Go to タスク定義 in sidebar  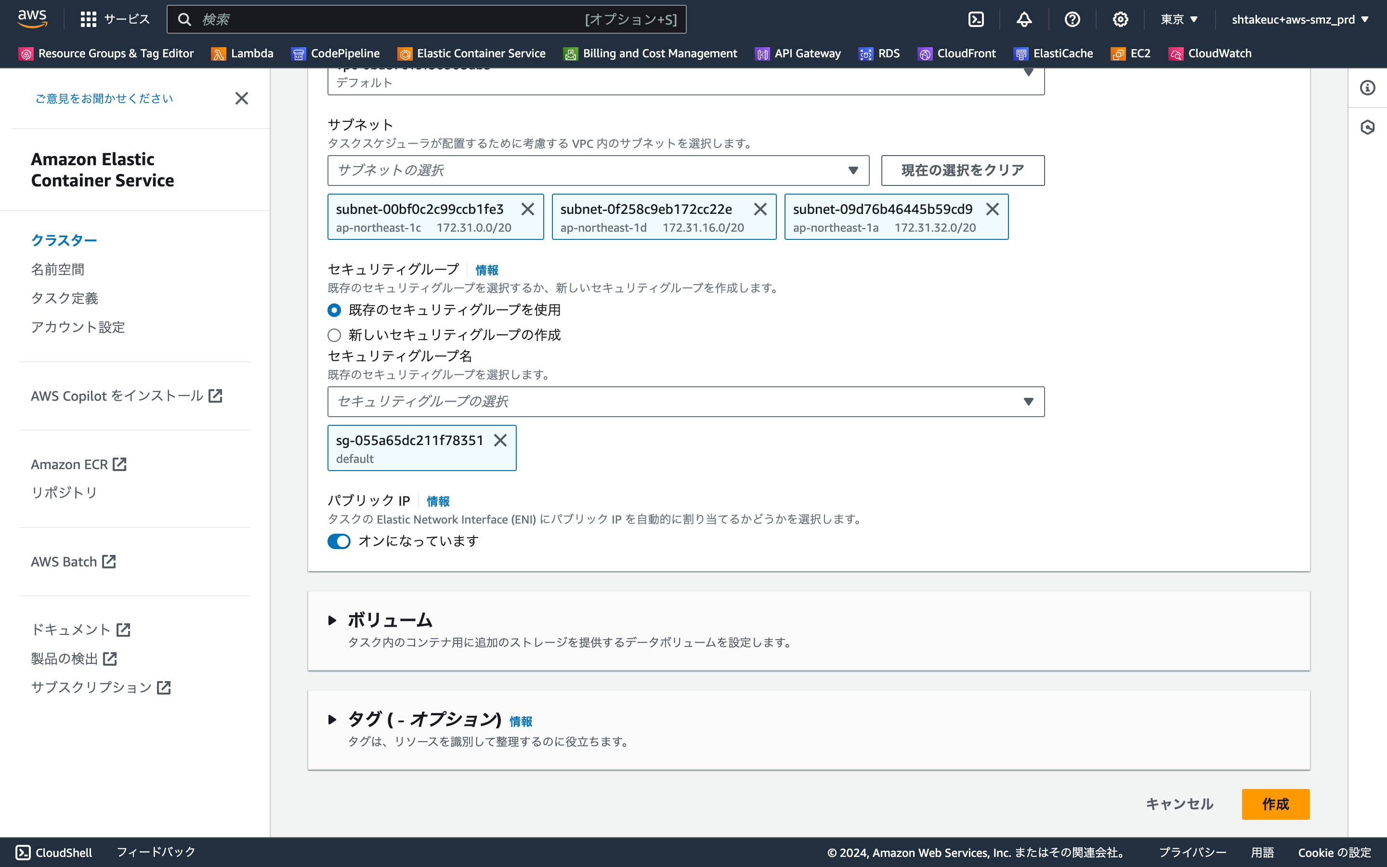(x=64, y=298)
